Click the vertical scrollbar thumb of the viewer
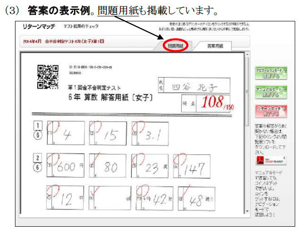 [247, 92]
